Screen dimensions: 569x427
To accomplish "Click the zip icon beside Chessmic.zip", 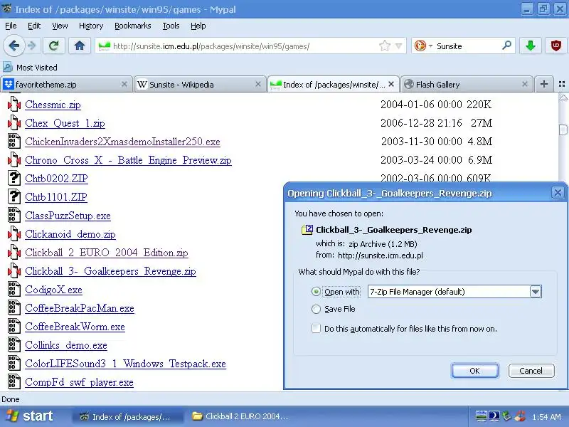I will (14, 104).
